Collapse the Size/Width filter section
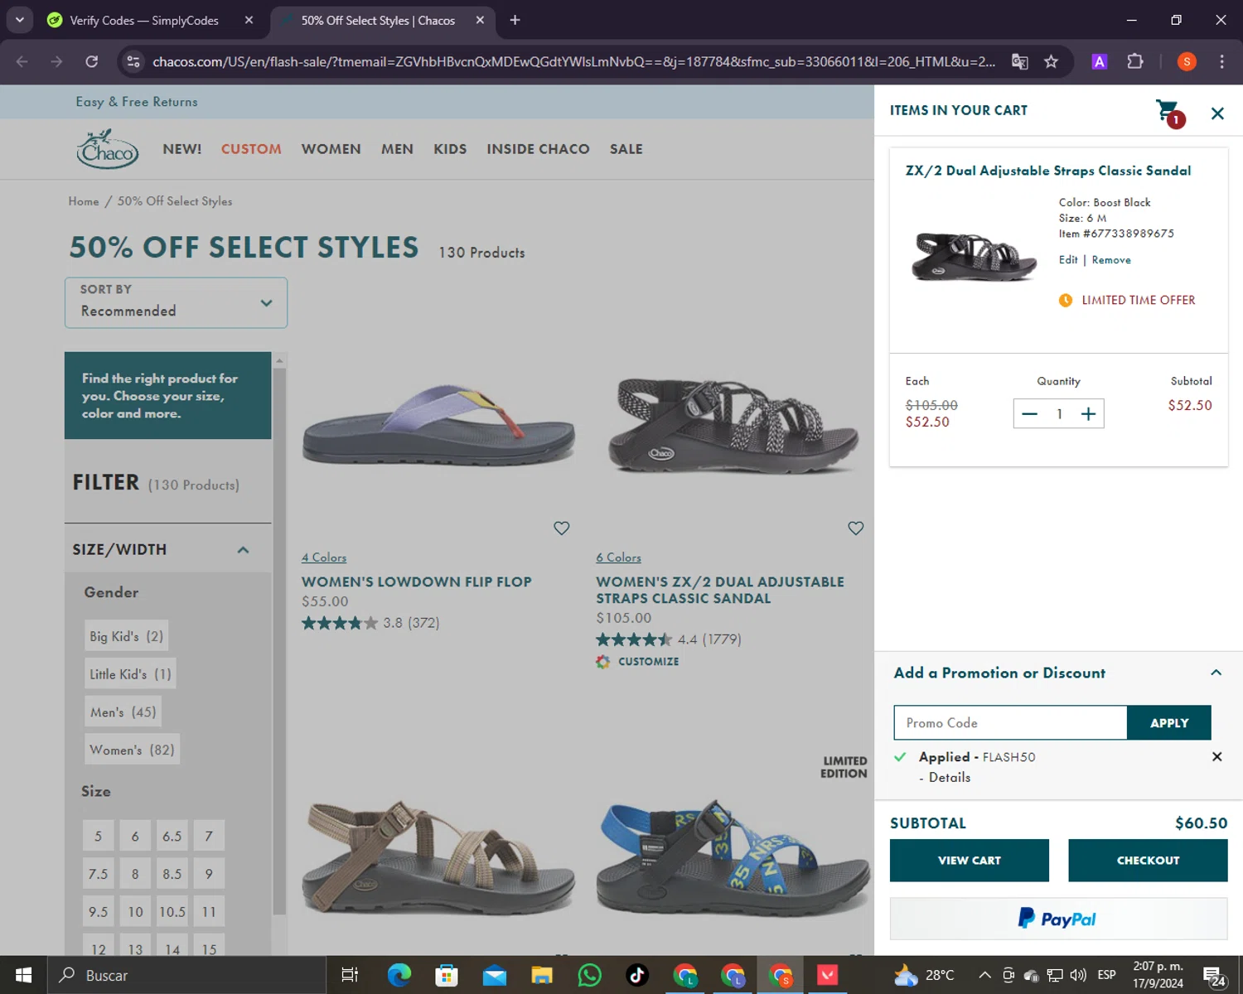Viewport: 1243px width, 994px height. pos(243,550)
